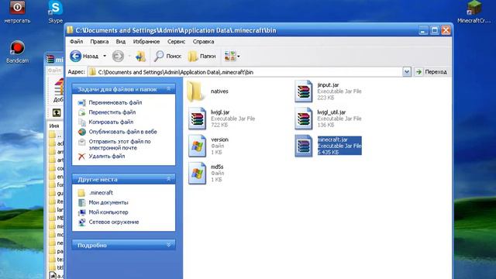This screenshot has width=496, height=279.
Task: Open the Поиск search tool
Action: coord(167,57)
